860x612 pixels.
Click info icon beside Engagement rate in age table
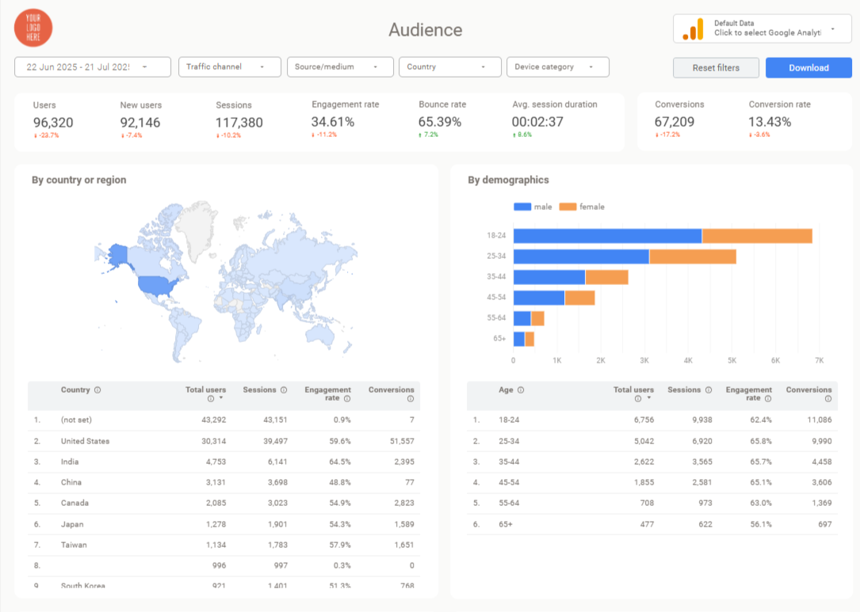768,399
